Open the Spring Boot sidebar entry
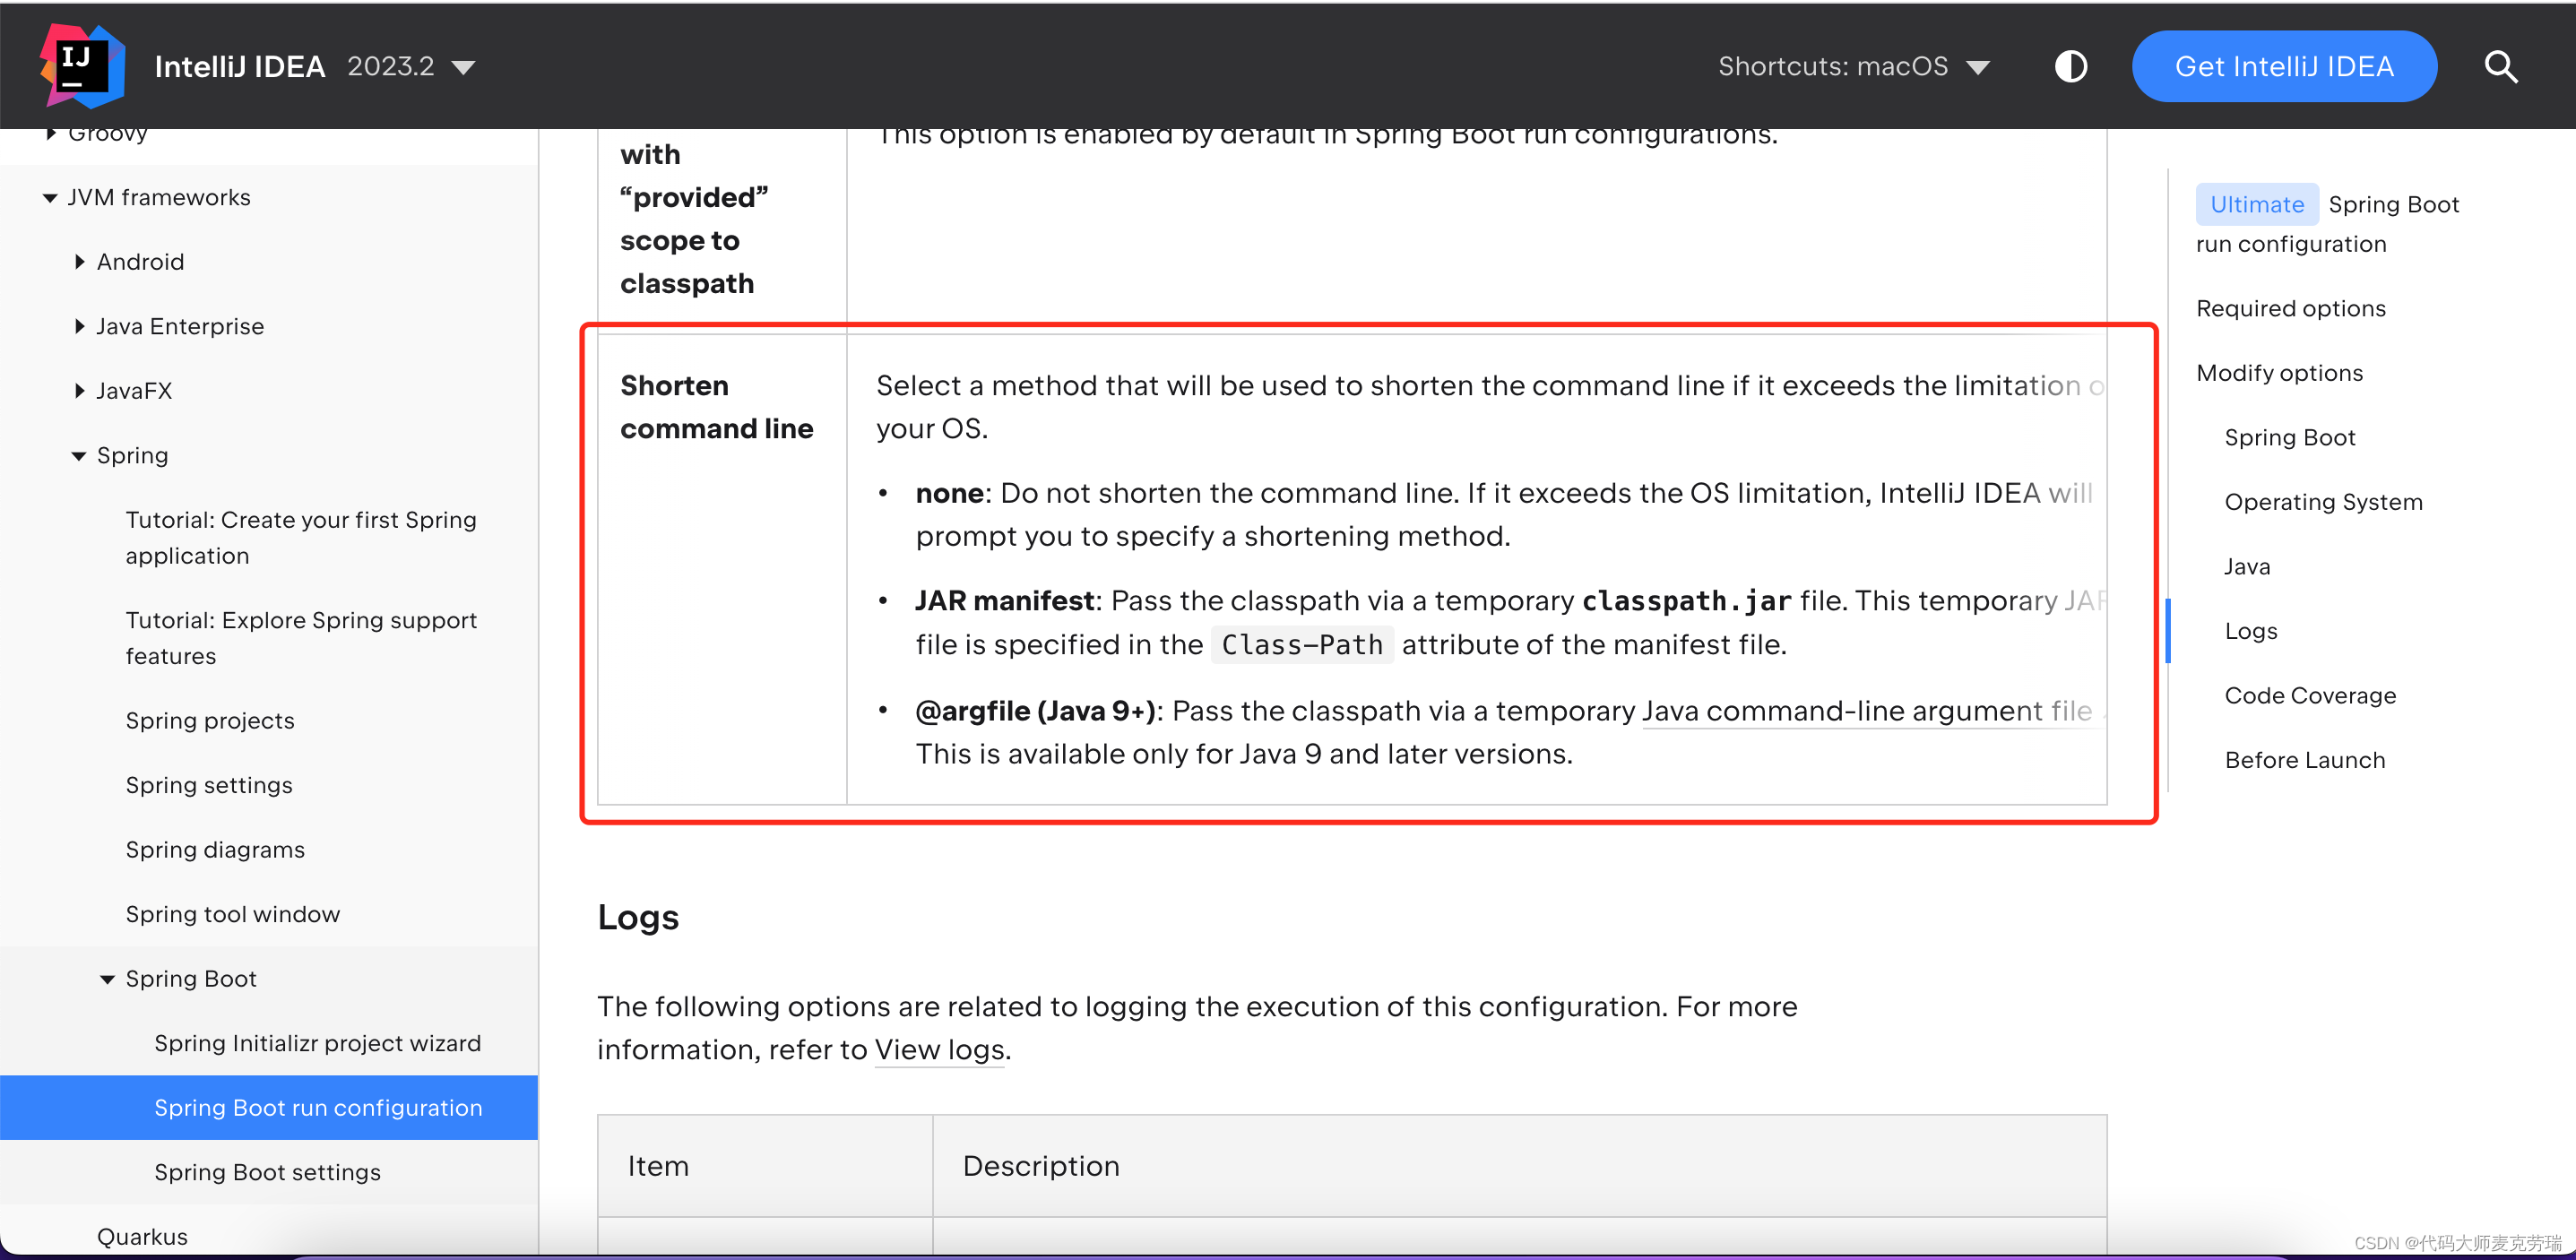The height and width of the screenshot is (1260, 2576). click(191, 979)
